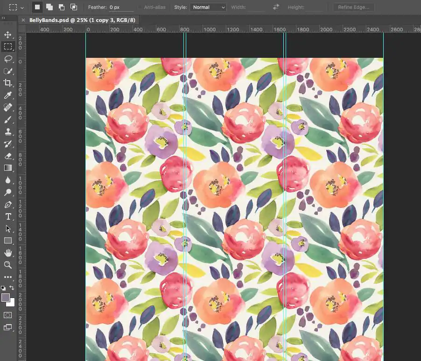
Task: Click the Width input field
Action: pyautogui.click(x=256, y=7)
